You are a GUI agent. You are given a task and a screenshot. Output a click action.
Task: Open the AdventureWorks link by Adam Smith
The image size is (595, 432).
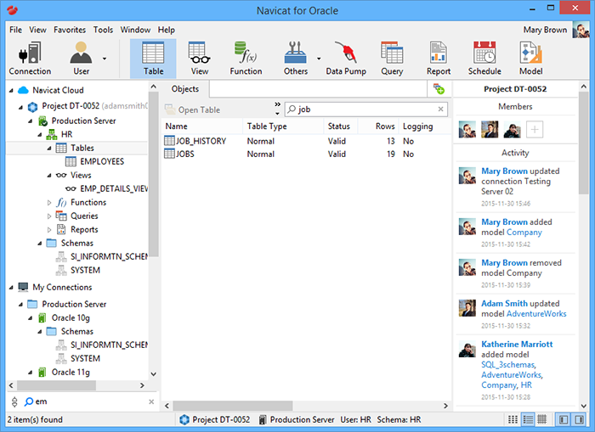pyautogui.click(x=536, y=314)
